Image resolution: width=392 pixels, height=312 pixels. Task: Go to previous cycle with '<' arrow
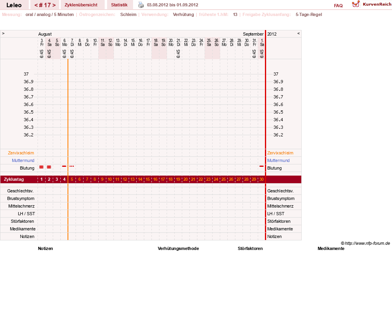pos(36,5)
